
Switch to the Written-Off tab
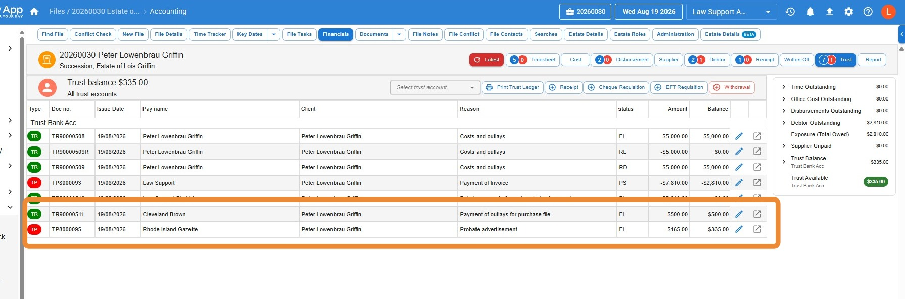(x=796, y=60)
